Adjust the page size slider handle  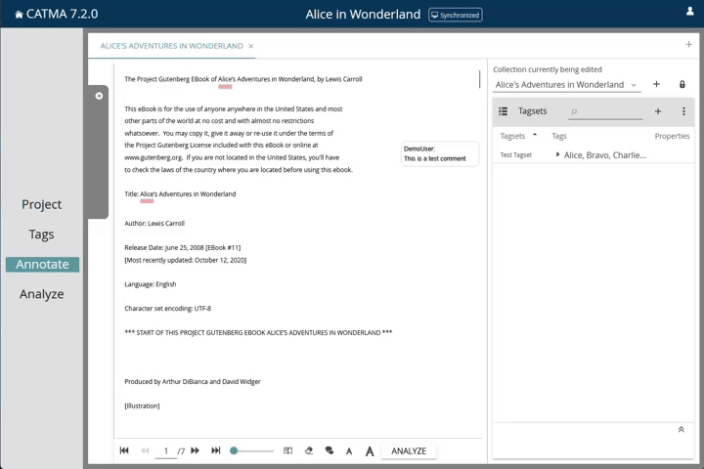pyautogui.click(x=234, y=450)
